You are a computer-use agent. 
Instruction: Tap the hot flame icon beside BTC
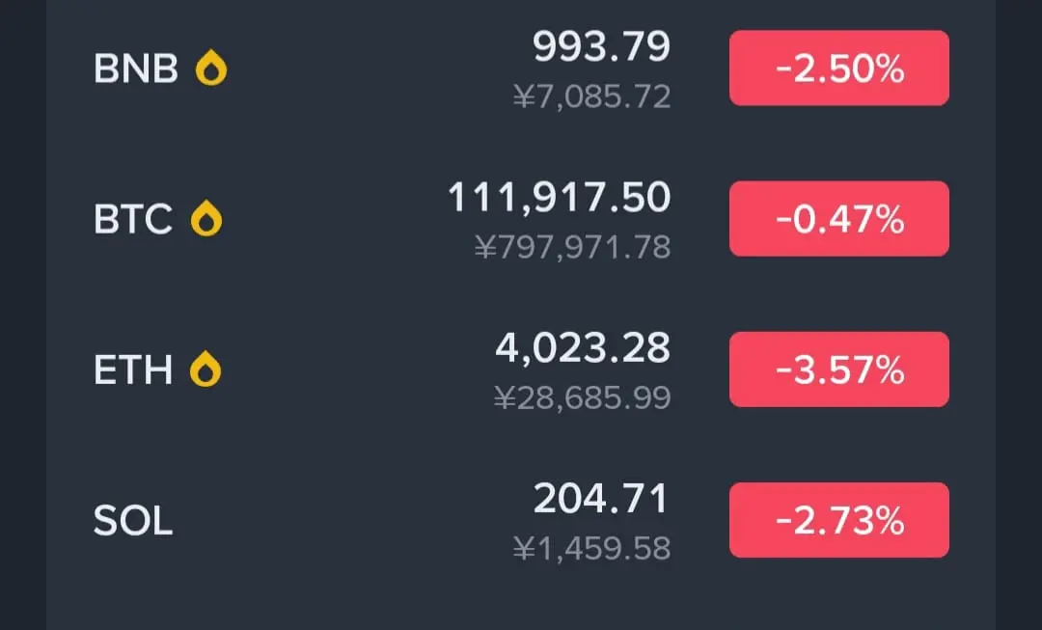coord(206,219)
